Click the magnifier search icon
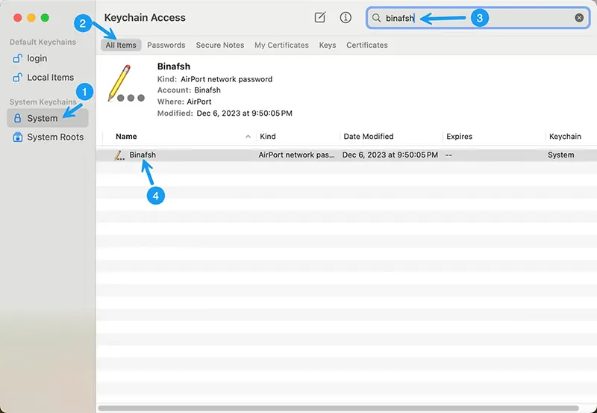This screenshot has height=413, width=597. (376, 18)
